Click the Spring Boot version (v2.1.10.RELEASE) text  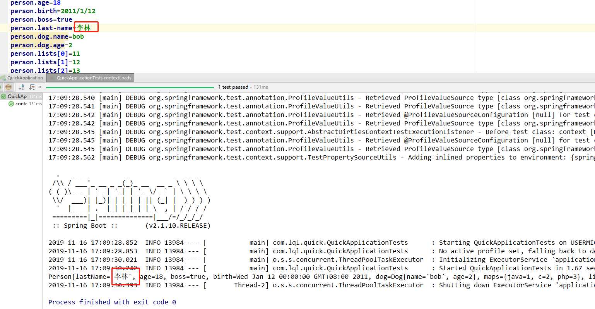[178, 226]
